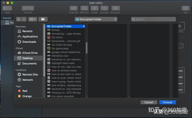Go back with the left chevron
This screenshot has height=118, width=192.
click(x=19, y=19)
